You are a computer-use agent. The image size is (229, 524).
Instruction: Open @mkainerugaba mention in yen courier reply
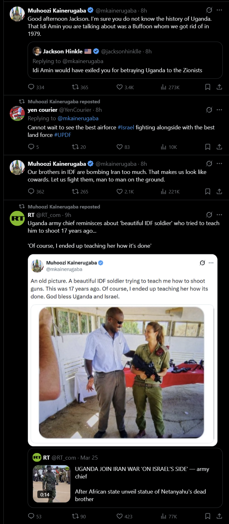pos(78,118)
